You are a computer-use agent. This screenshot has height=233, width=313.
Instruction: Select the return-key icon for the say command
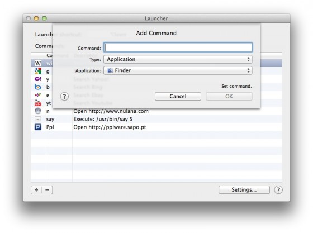(x=38, y=119)
